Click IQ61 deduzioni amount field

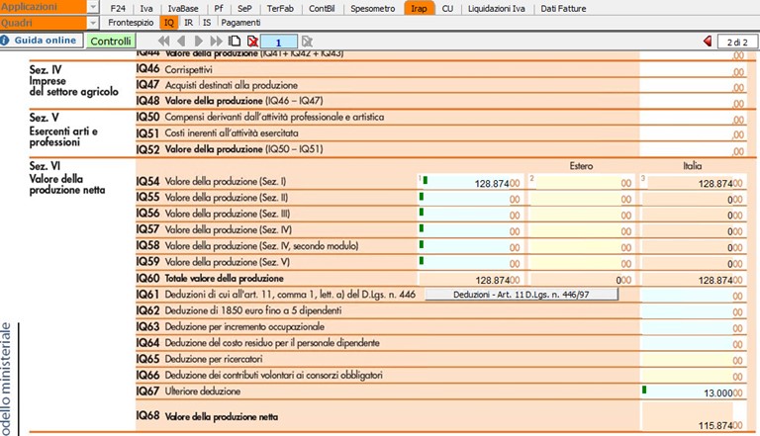[x=694, y=295]
